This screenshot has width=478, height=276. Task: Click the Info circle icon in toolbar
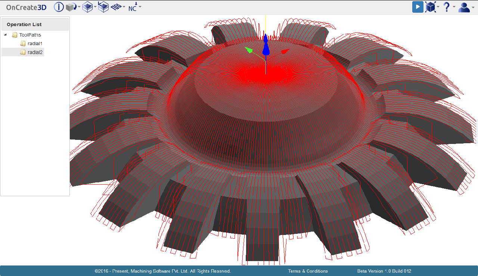click(59, 7)
